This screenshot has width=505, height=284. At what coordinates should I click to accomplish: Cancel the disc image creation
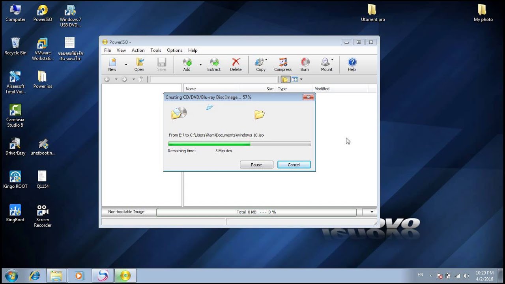(294, 164)
